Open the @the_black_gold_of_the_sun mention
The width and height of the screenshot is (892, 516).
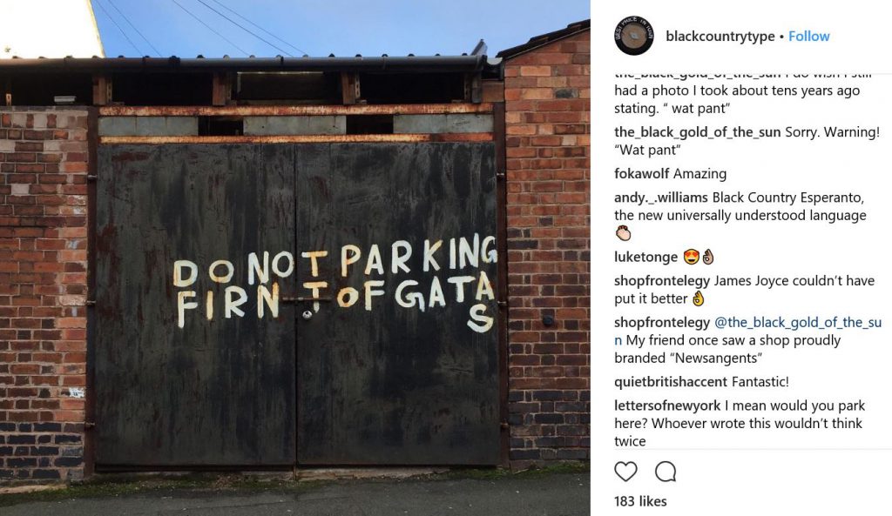748,332
